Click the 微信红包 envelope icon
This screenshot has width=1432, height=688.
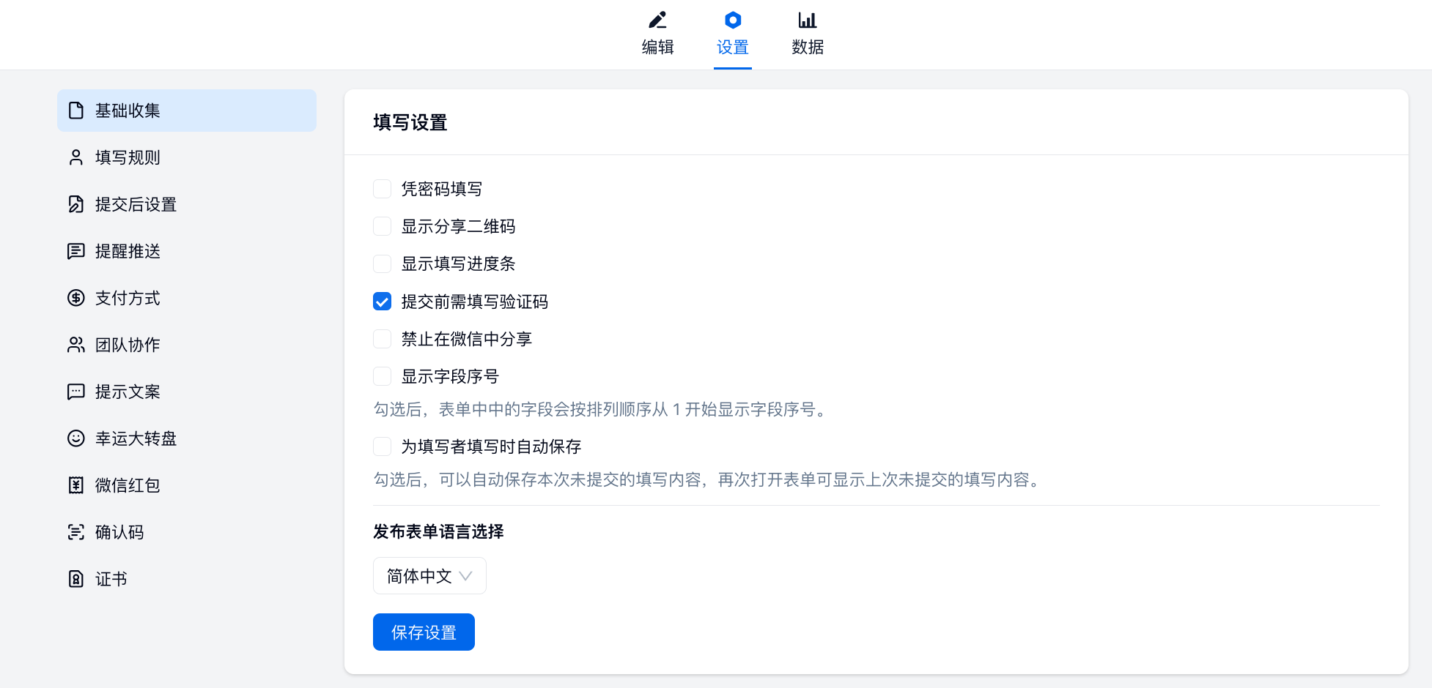(76, 485)
